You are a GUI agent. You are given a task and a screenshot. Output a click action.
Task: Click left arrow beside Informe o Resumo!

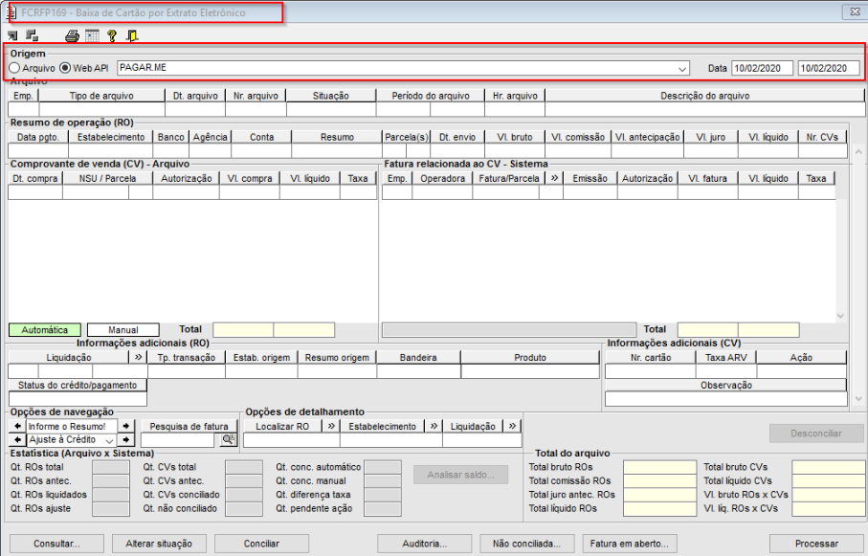pos(18,426)
